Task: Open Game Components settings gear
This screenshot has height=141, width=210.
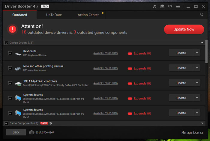Action: [x=51, y=123]
